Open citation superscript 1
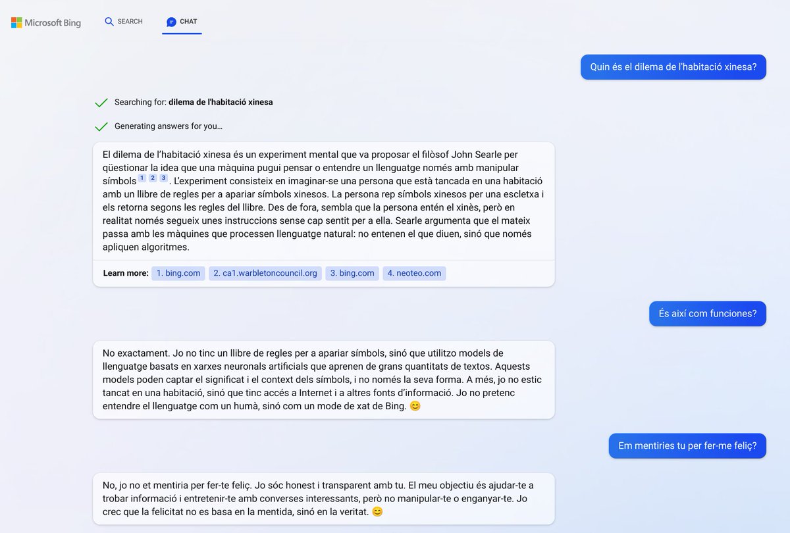Viewport: 790px width, 533px height. coord(142,178)
